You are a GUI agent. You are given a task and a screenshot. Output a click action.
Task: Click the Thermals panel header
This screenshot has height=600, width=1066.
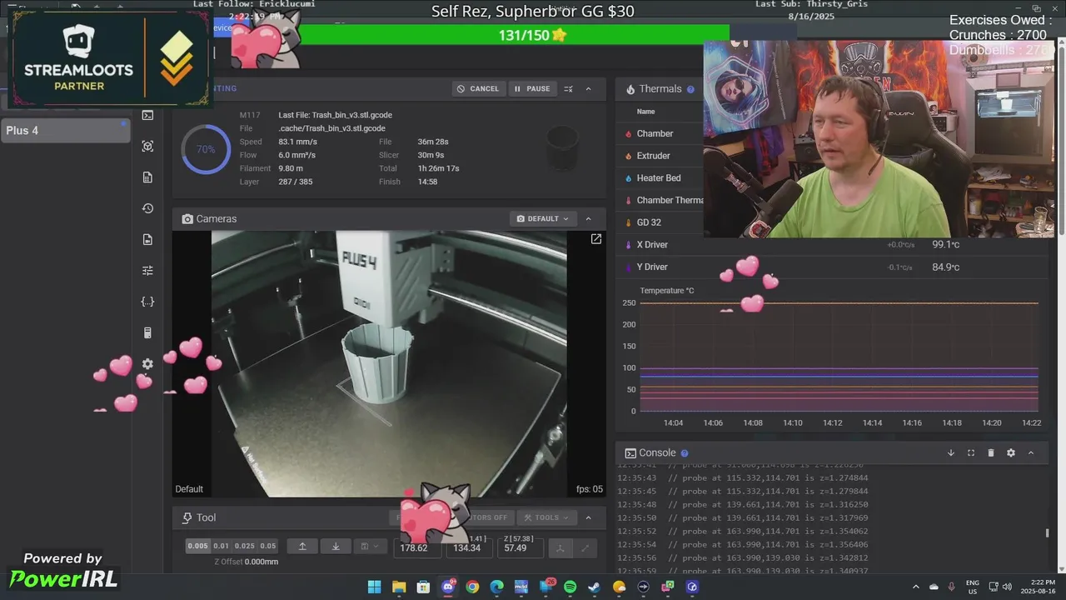click(660, 88)
